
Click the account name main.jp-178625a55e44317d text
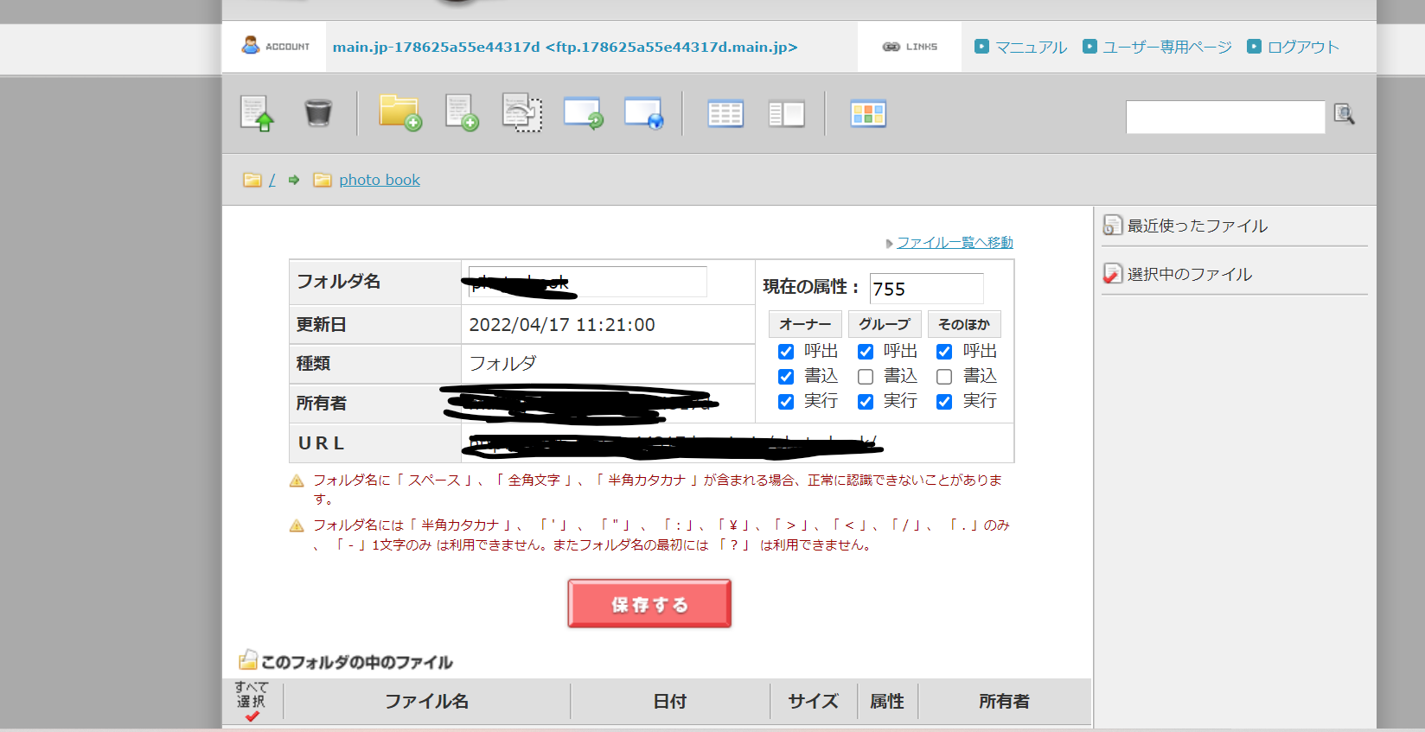click(436, 47)
